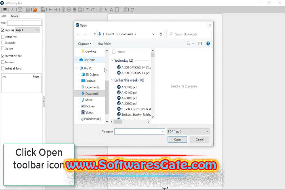Select the dashed rectangle selection tool

pyautogui.click(x=117, y=9)
